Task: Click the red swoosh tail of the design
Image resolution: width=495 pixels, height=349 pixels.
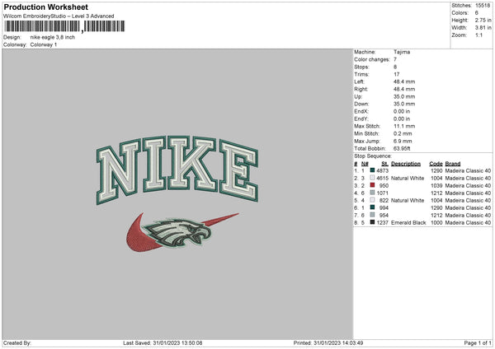Action: click(x=220, y=219)
